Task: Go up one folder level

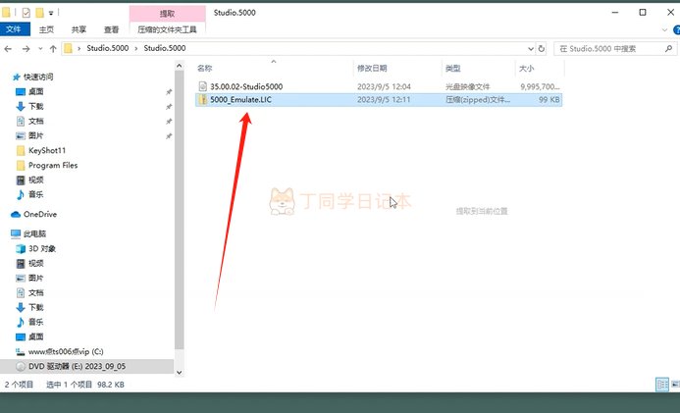Action: [x=53, y=48]
